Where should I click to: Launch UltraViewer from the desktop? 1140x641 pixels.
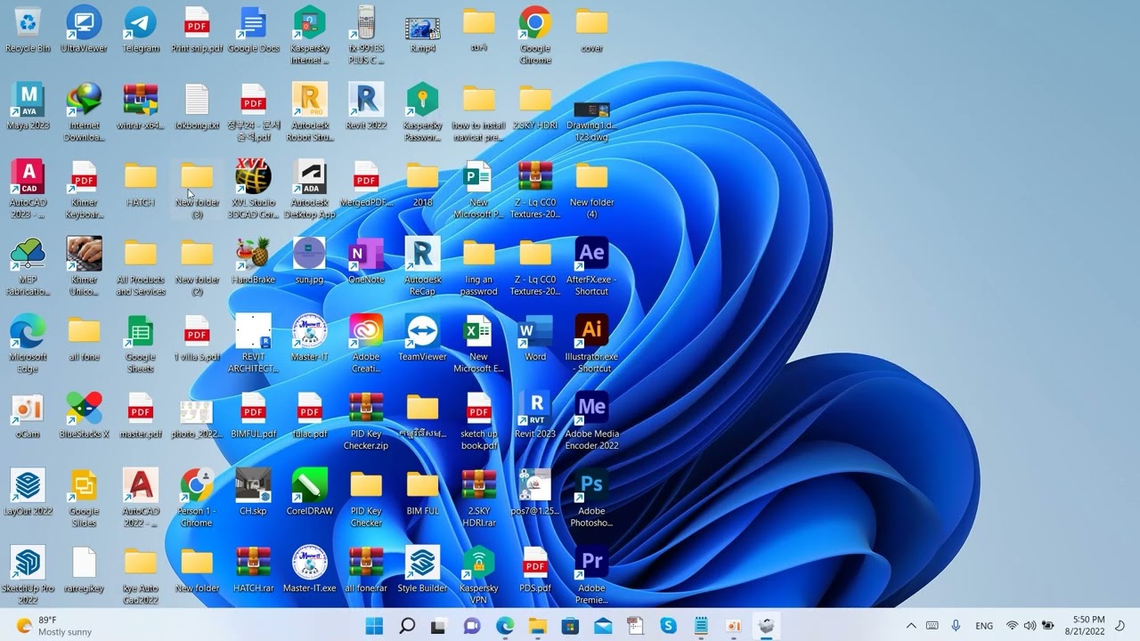pos(84,29)
